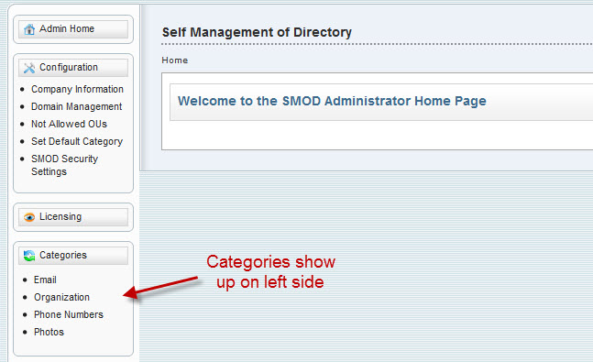The height and width of the screenshot is (362, 593).
Task: Click the Welcome to SMOD Administrator heading
Action: [x=332, y=101]
